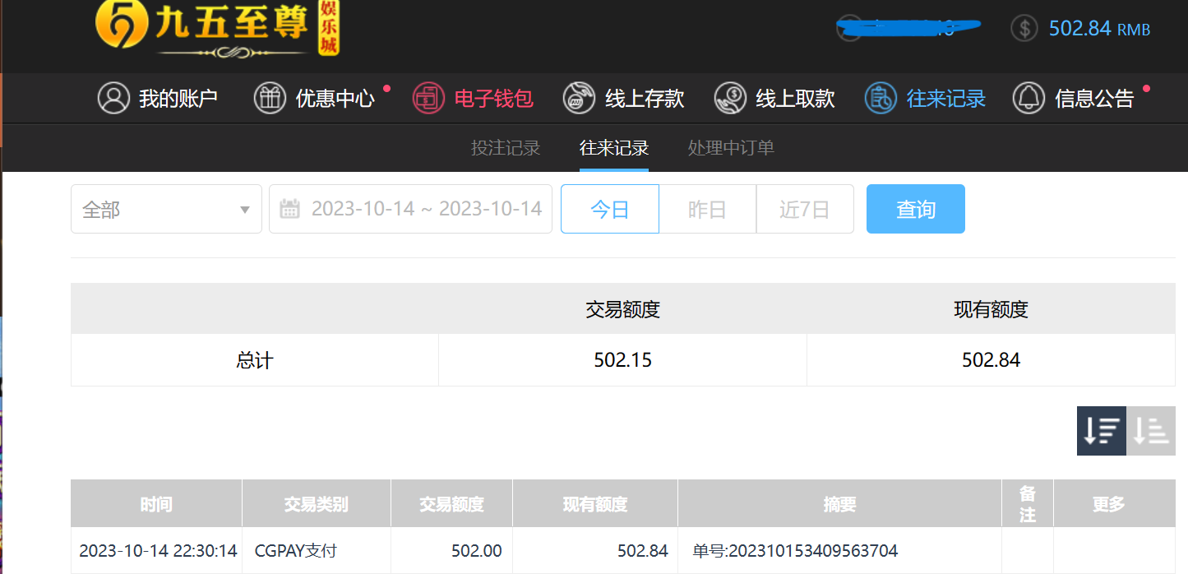
Task: Click the 线上存款 deposit icon
Action: pos(579,98)
